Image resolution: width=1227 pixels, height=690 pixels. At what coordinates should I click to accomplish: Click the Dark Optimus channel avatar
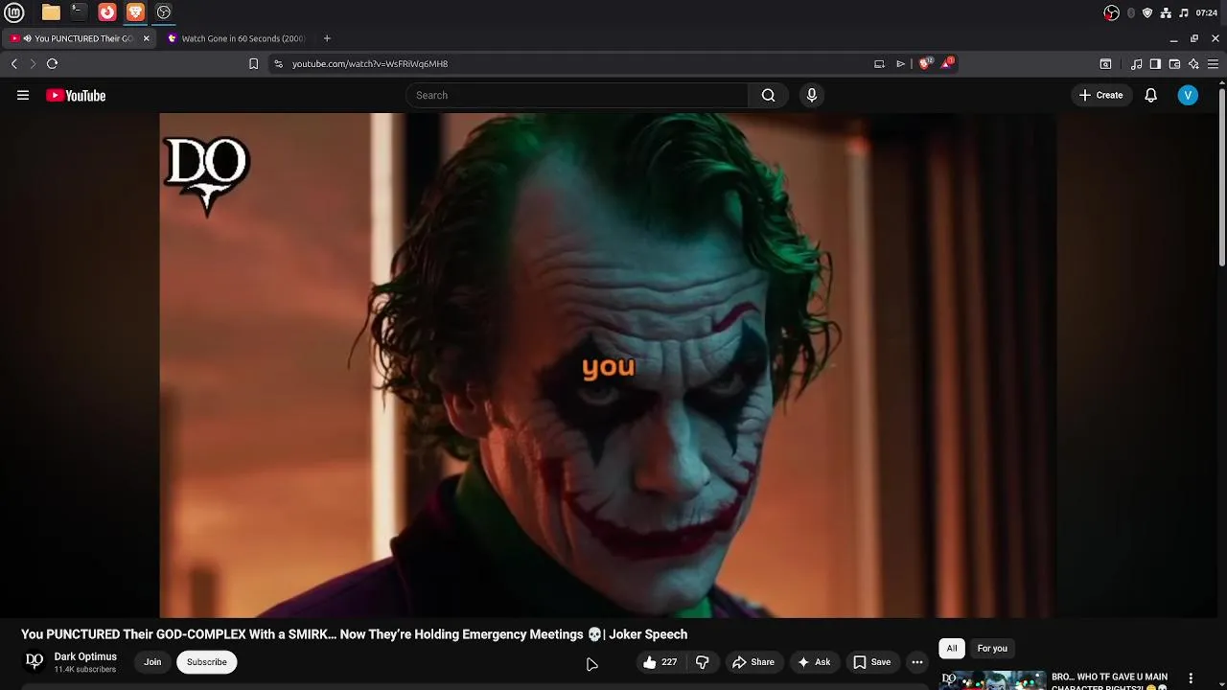[x=35, y=661]
